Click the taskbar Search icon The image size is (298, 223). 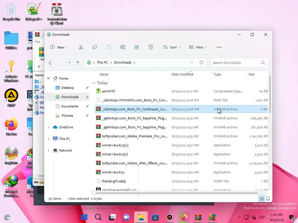[x=98, y=217]
